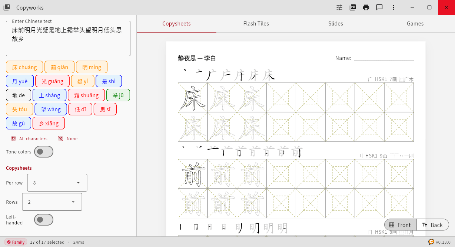Open the Games tab
The image size is (455, 247).
tap(415, 23)
